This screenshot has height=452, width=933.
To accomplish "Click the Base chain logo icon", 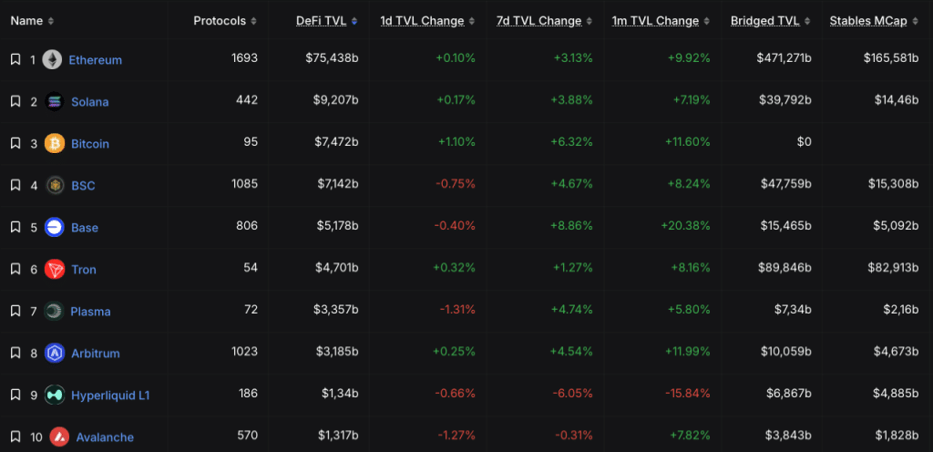I will [55, 227].
